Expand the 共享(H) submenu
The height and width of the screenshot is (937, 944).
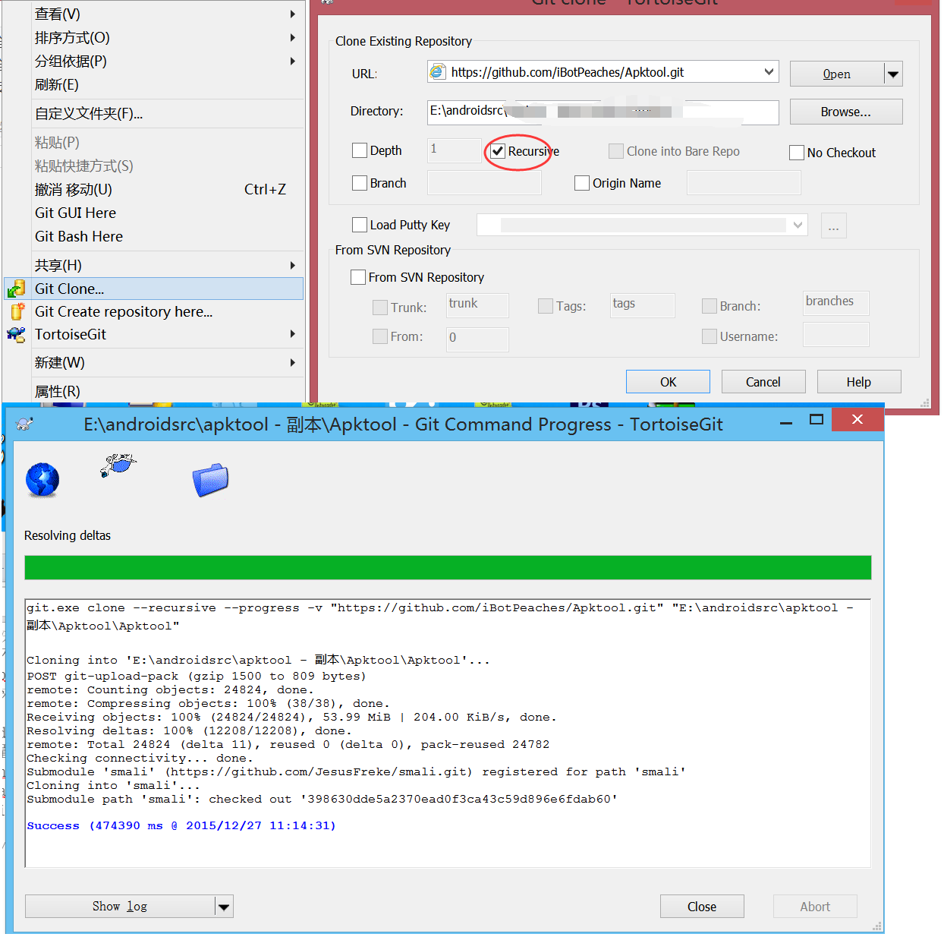293,265
